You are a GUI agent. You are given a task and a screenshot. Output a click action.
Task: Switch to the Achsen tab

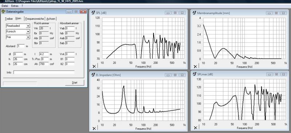(51, 19)
